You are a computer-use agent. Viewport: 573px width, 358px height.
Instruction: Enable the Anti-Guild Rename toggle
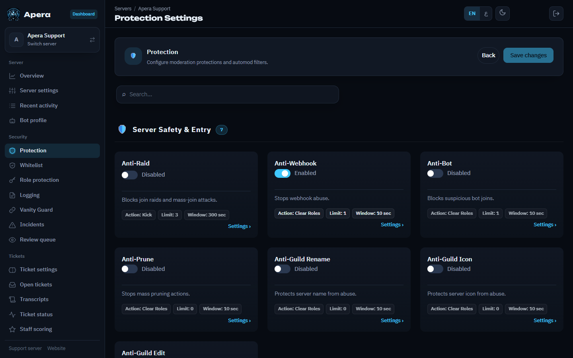(282, 269)
